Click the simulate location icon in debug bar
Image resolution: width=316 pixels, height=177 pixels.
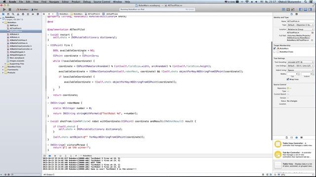(76, 156)
